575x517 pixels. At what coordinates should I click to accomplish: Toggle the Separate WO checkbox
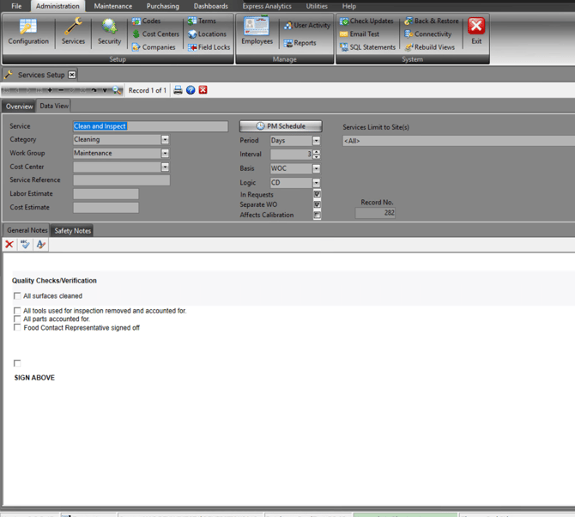tap(318, 205)
